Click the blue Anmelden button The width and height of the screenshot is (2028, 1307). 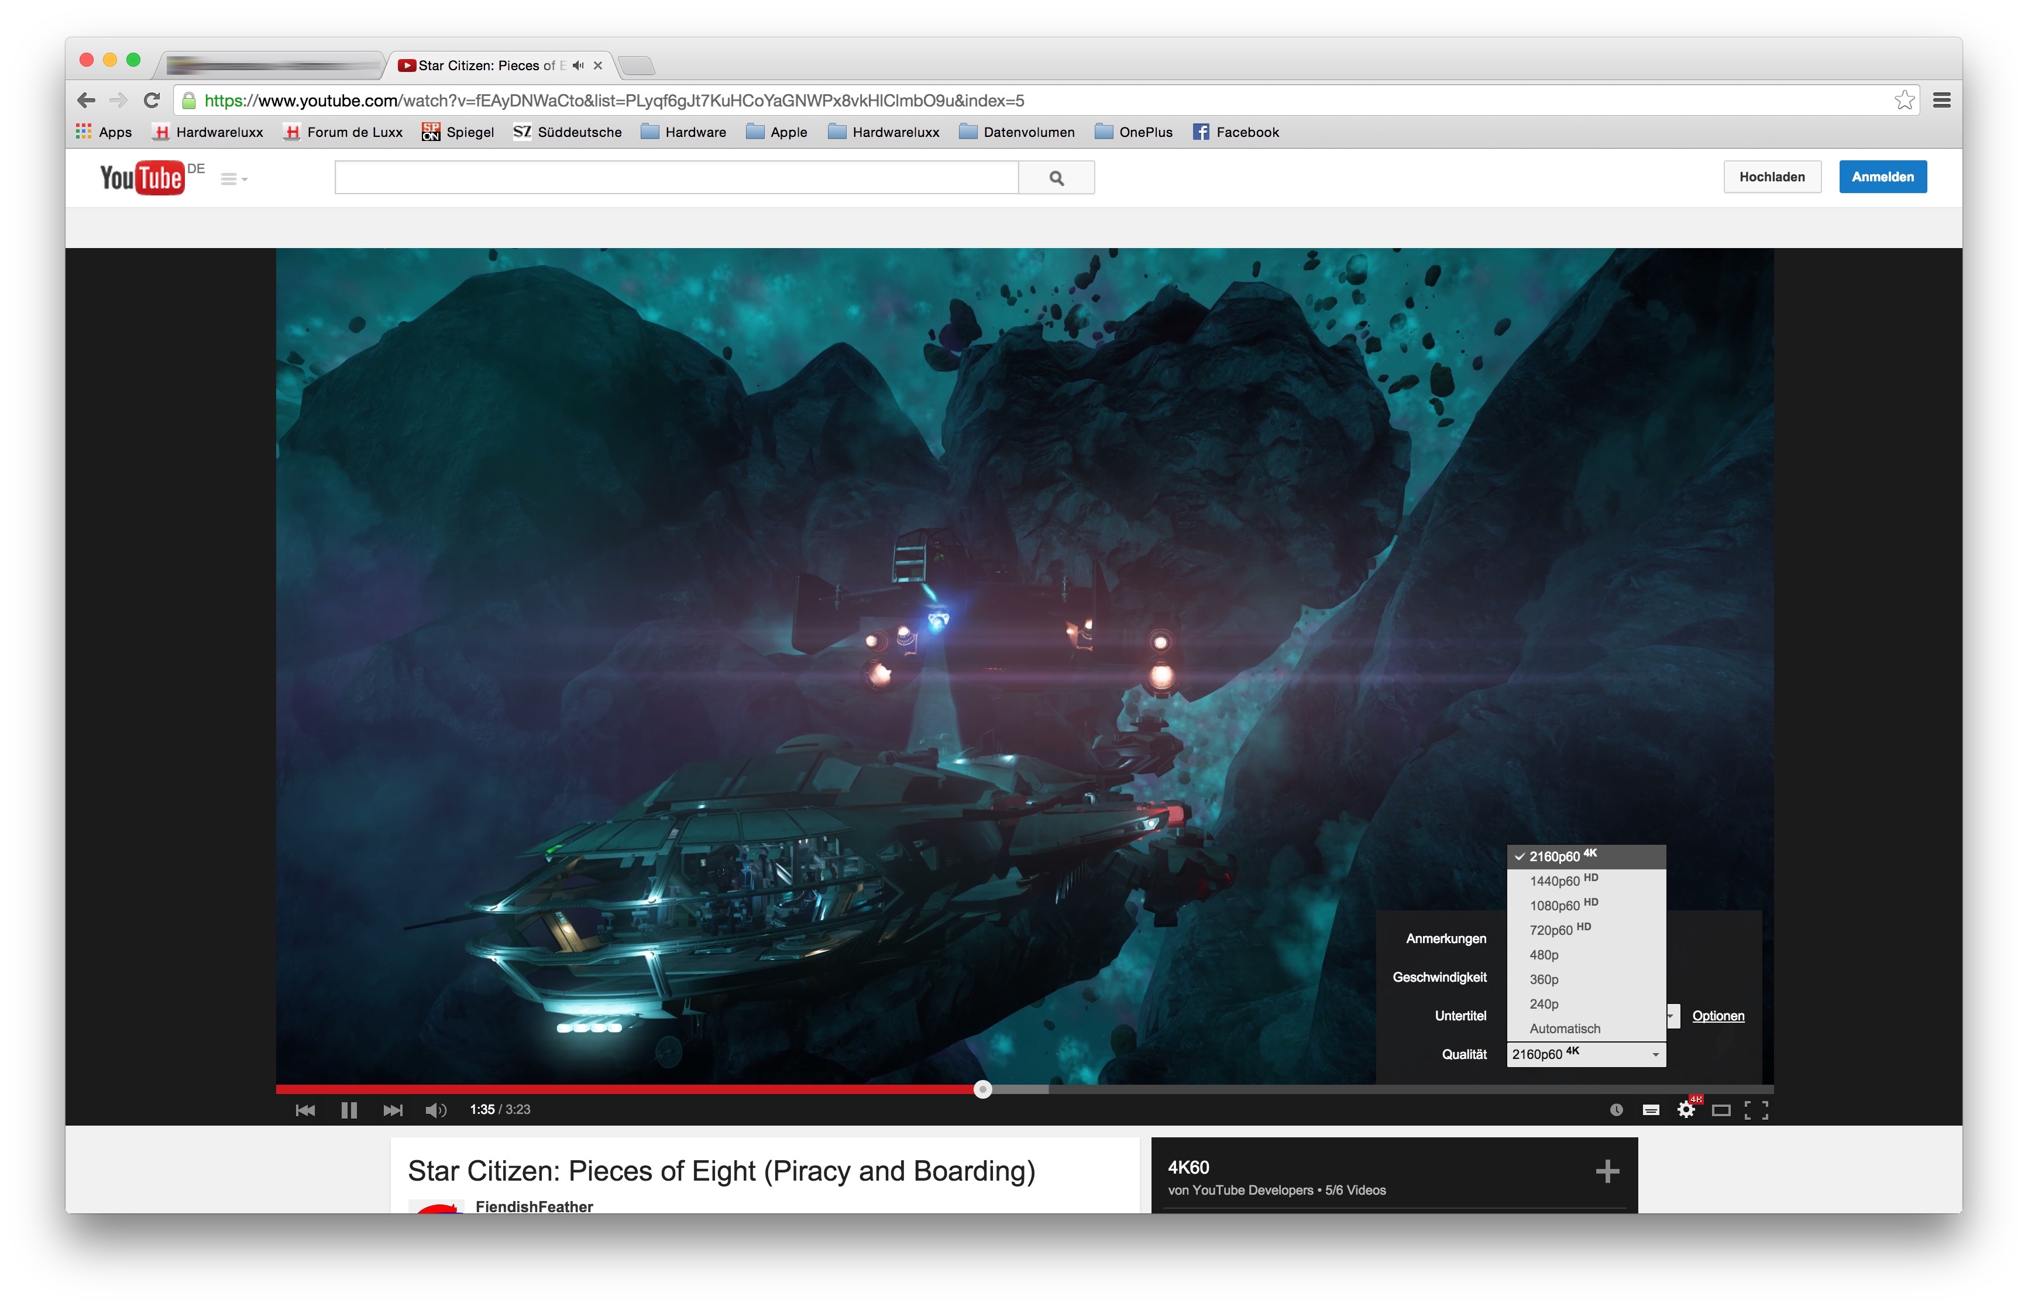click(x=1882, y=177)
